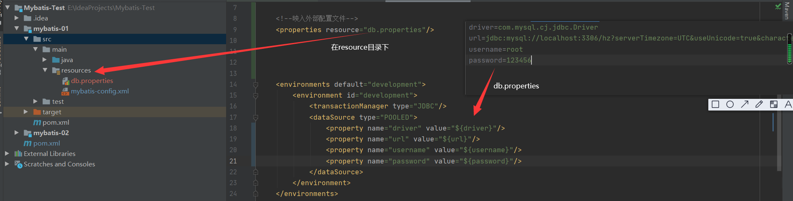Expand the target folder
The height and width of the screenshot is (201, 793).
tap(26, 112)
